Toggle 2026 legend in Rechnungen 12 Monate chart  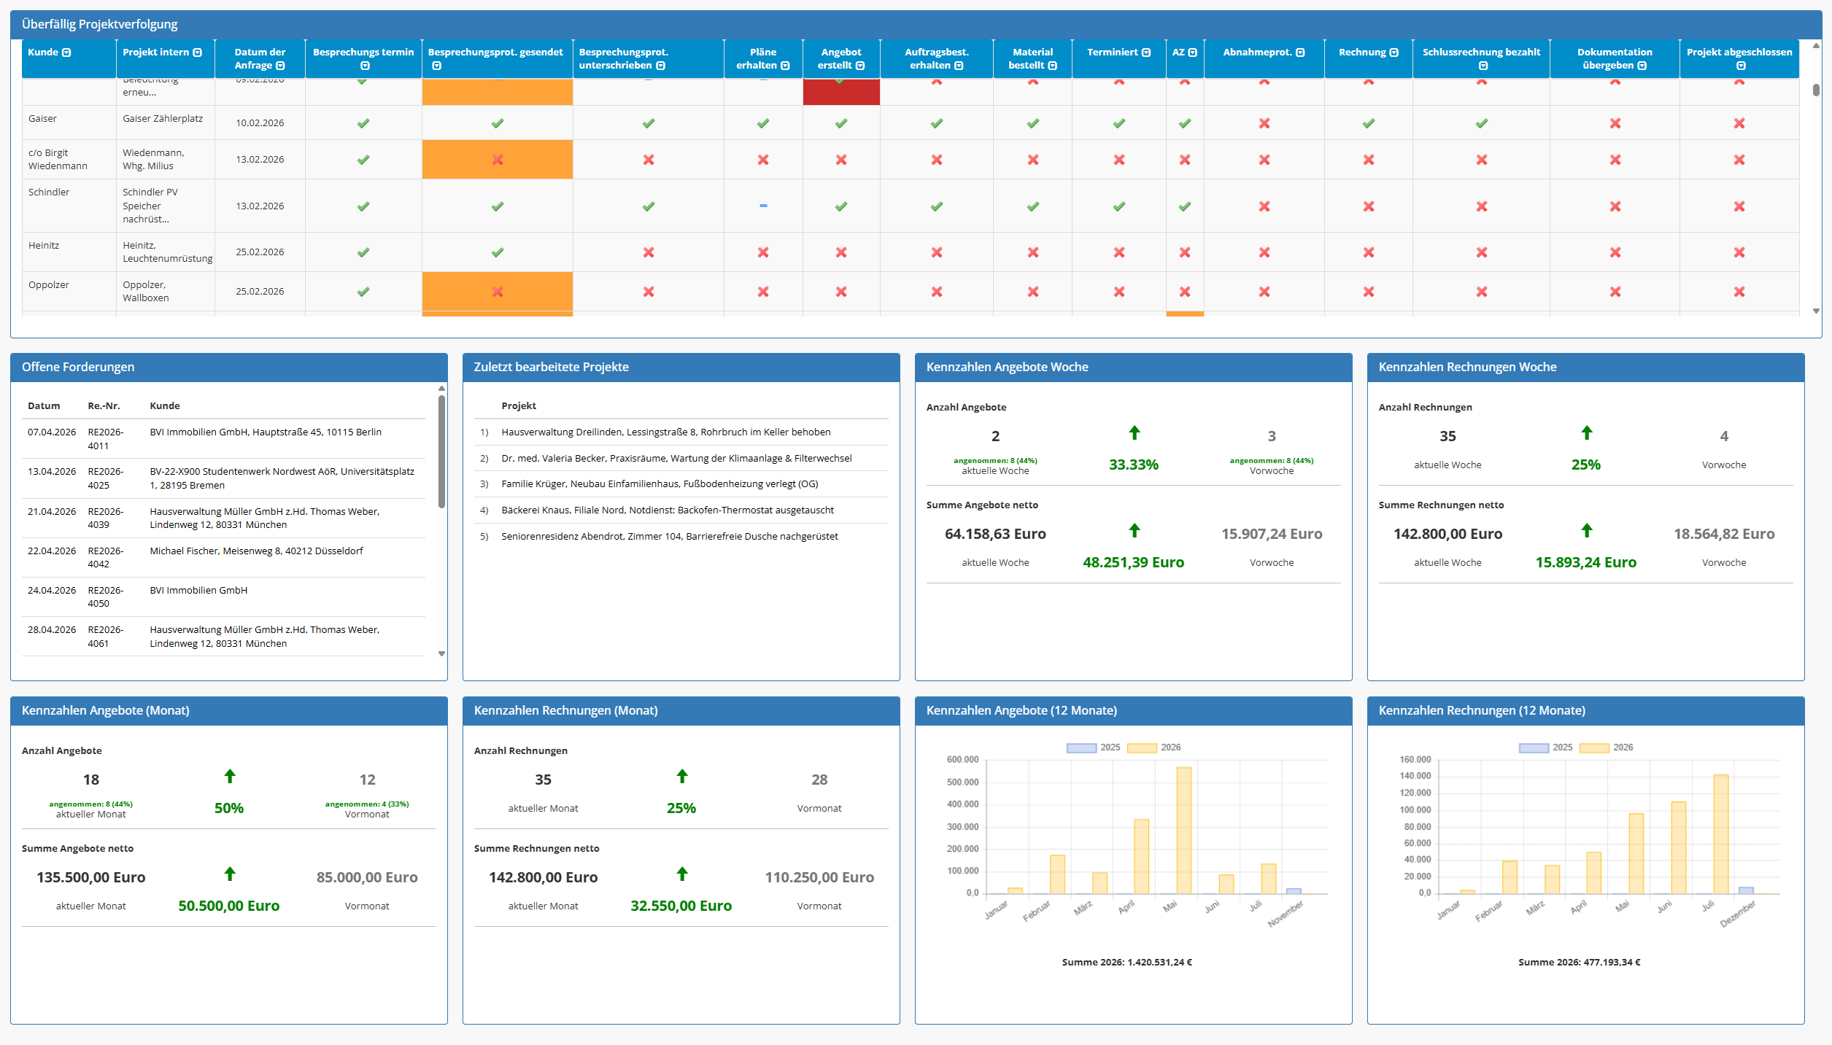click(x=1605, y=747)
